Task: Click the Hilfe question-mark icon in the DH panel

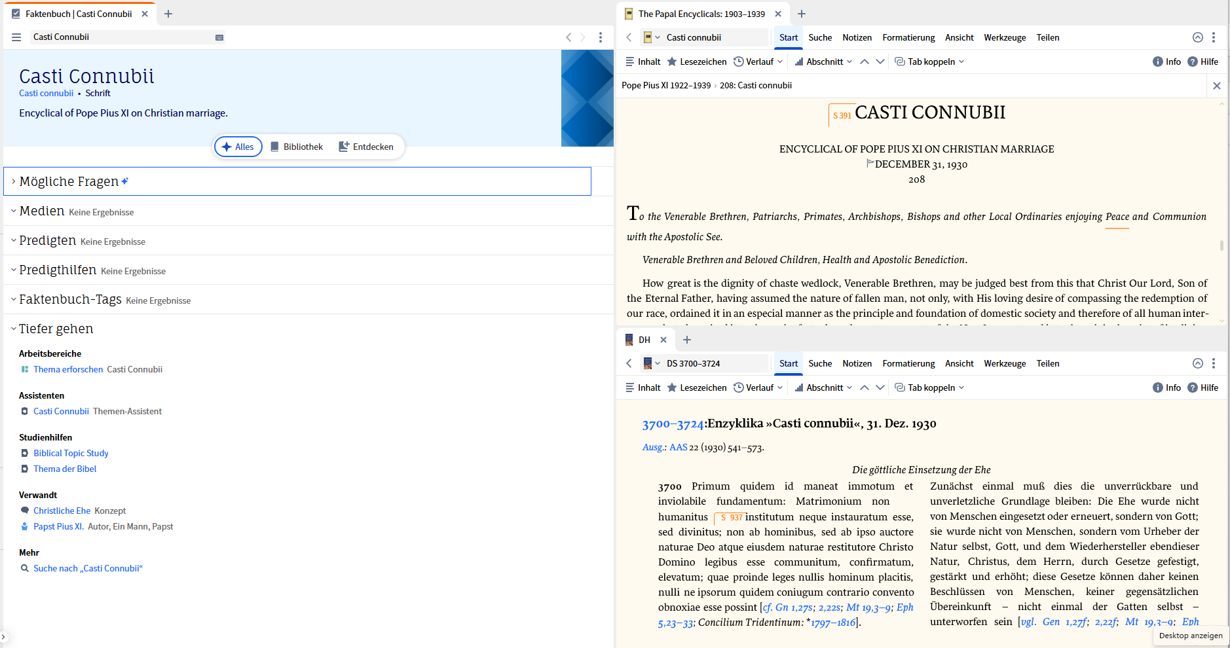Action: pyautogui.click(x=1193, y=387)
